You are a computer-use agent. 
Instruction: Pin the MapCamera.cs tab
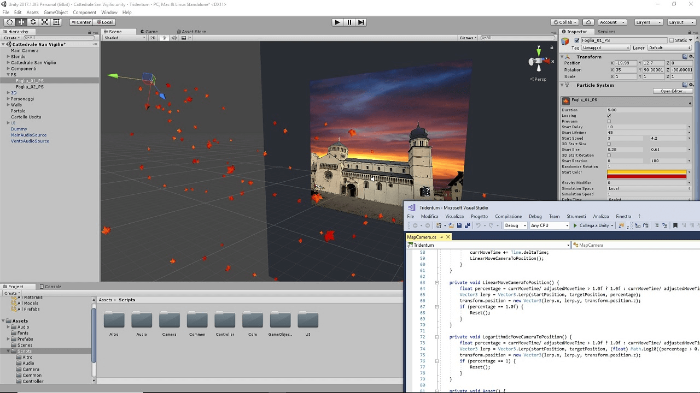click(x=441, y=237)
